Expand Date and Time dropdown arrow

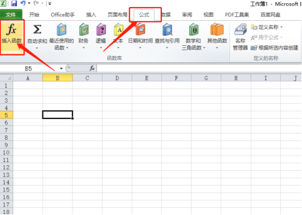140,48
